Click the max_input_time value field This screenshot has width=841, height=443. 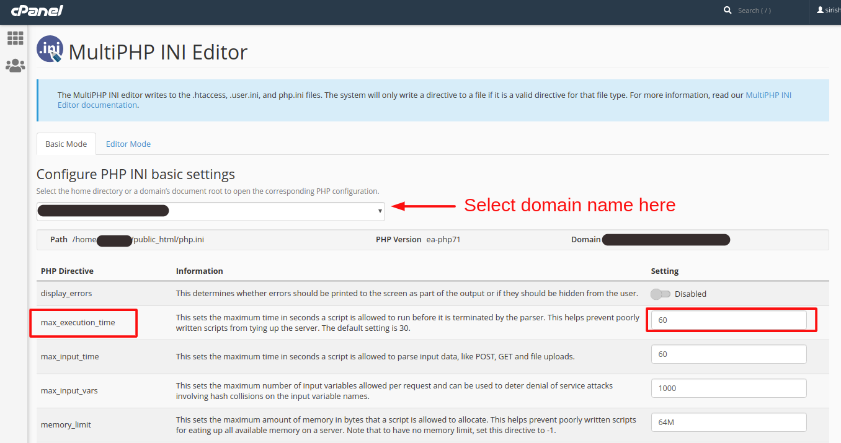pyautogui.click(x=729, y=354)
